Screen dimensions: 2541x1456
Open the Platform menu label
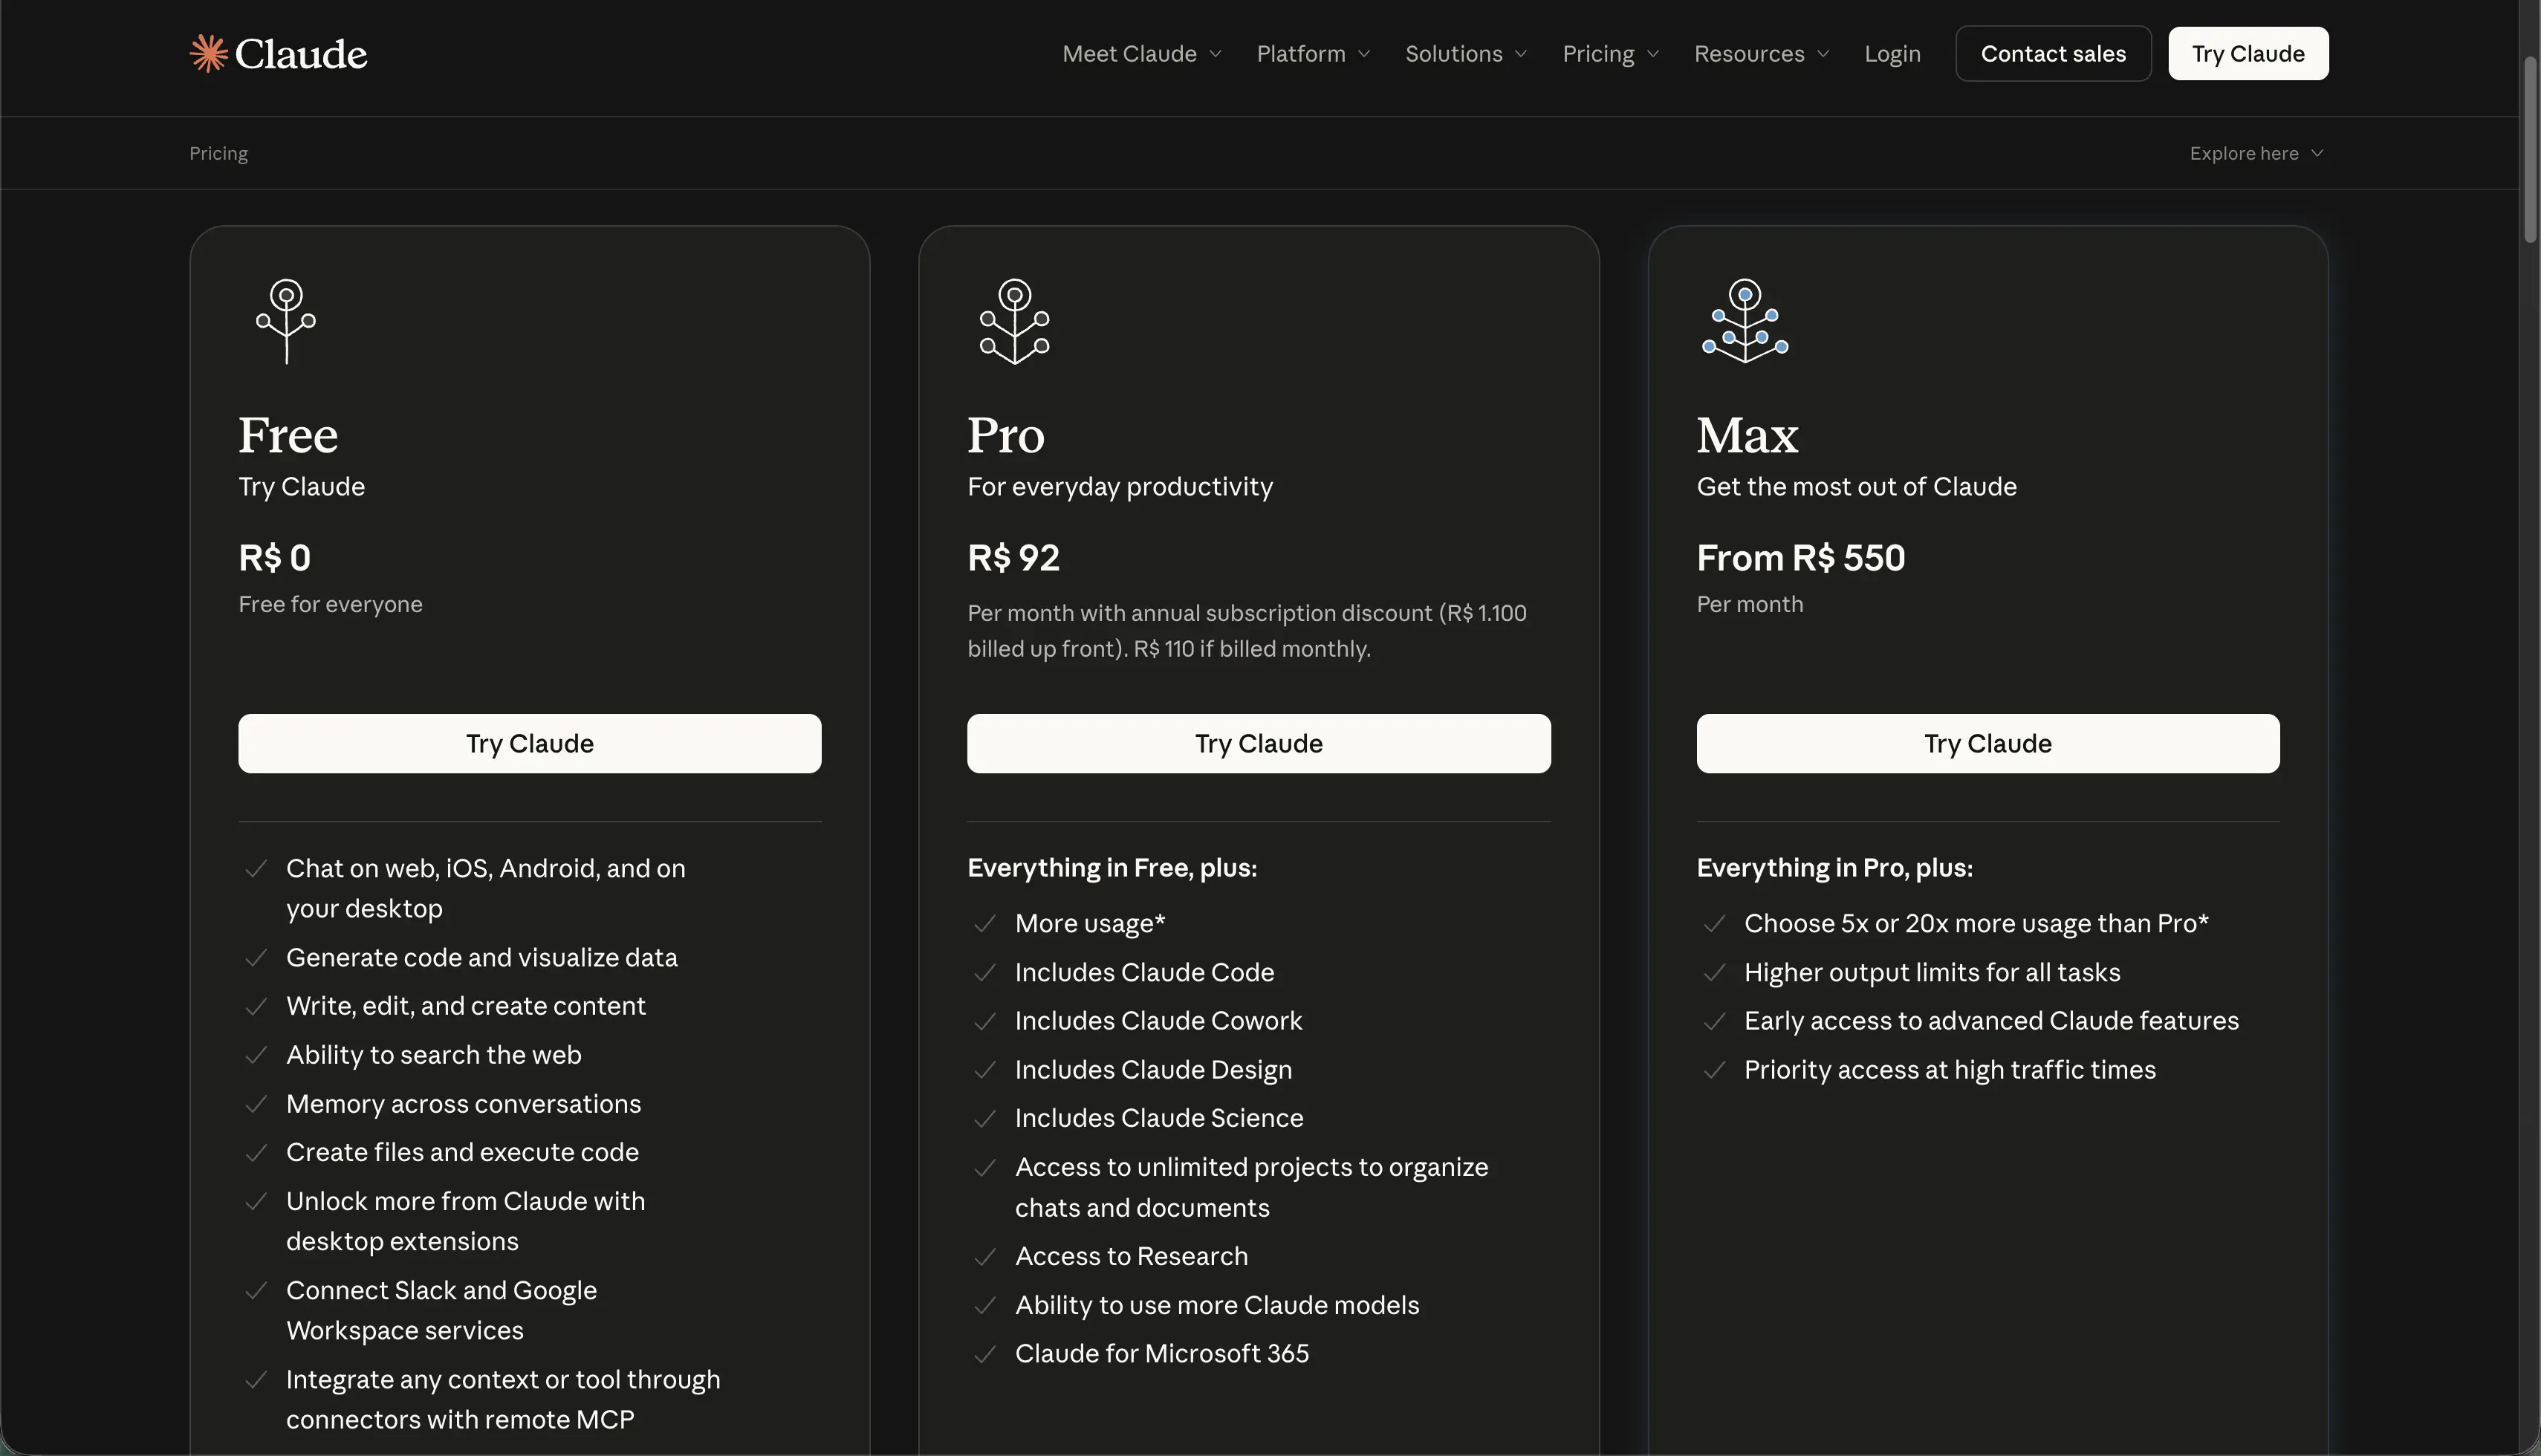tap(1301, 54)
